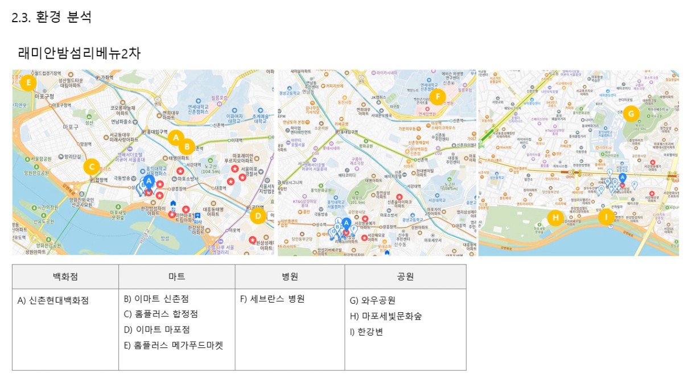The image size is (692, 389).
Task: Click the entry 'C) 홈플러스 합정점'
Action: tap(161, 314)
